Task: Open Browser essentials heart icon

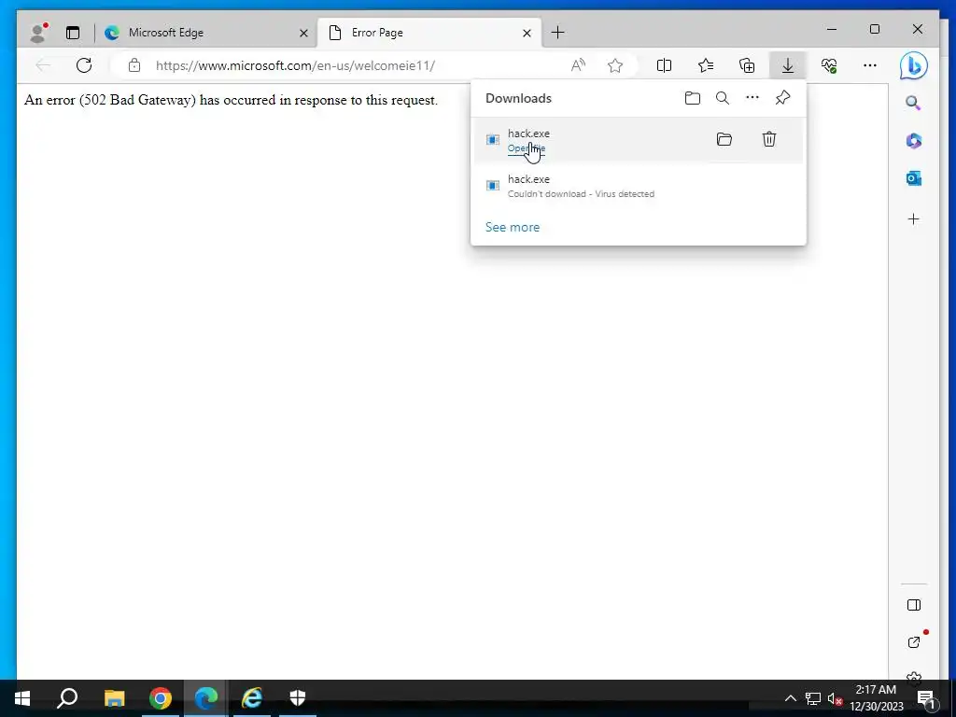Action: [829, 65]
